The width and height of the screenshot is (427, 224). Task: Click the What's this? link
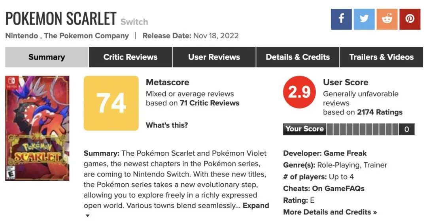167,125
